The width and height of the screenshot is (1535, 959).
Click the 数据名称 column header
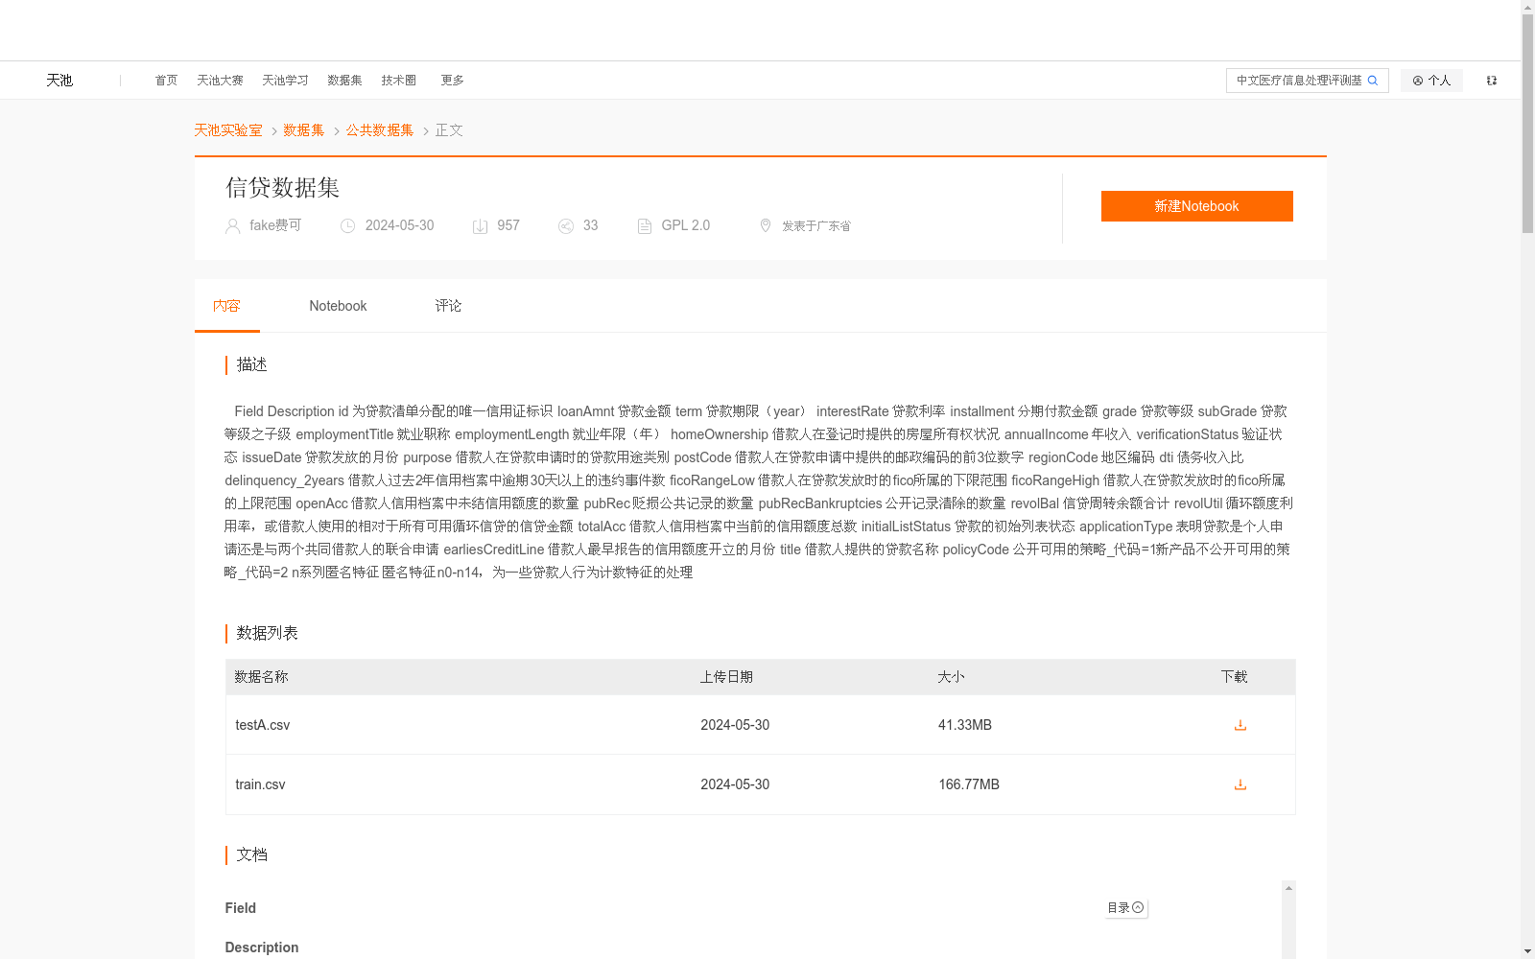(x=261, y=677)
